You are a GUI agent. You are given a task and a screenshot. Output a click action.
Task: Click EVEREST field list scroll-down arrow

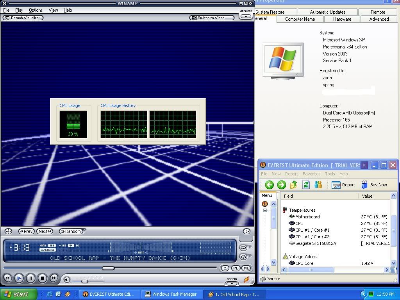point(394,263)
